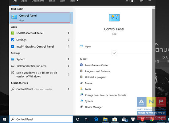
Task: Click the NVIDIA Control Panel green icon
Action: [13, 33]
